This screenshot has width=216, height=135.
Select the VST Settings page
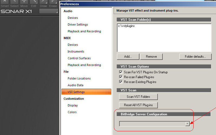(x=86, y=92)
